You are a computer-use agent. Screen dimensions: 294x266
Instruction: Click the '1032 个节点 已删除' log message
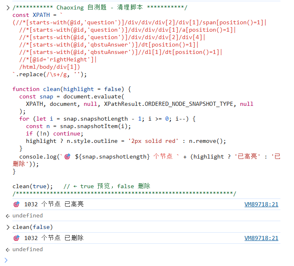pyautogui.click(x=54, y=238)
